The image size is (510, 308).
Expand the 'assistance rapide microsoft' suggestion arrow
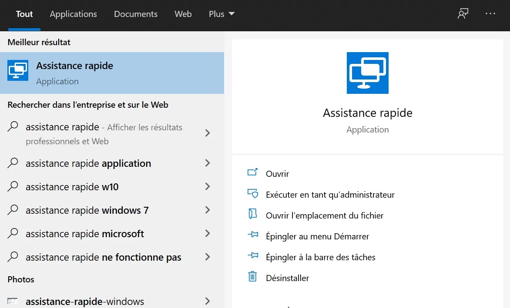pyautogui.click(x=207, y=234)
